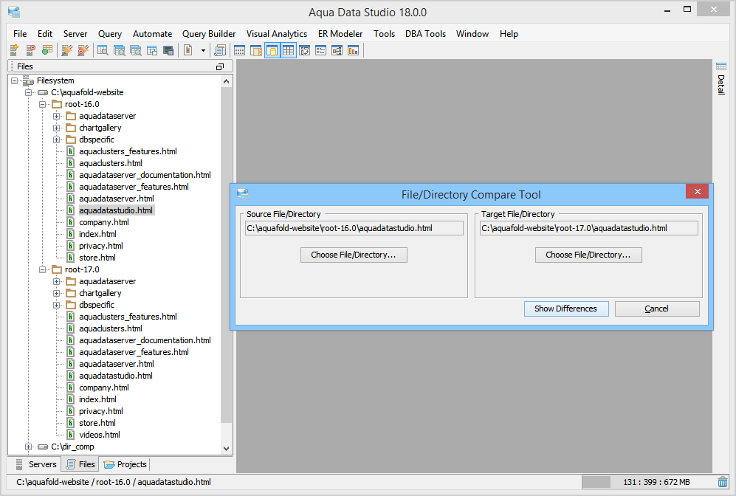Toggle the highlighted tabbed-window view icon
This screenshot has height=496, width=736.
click(x=272, y=49)
